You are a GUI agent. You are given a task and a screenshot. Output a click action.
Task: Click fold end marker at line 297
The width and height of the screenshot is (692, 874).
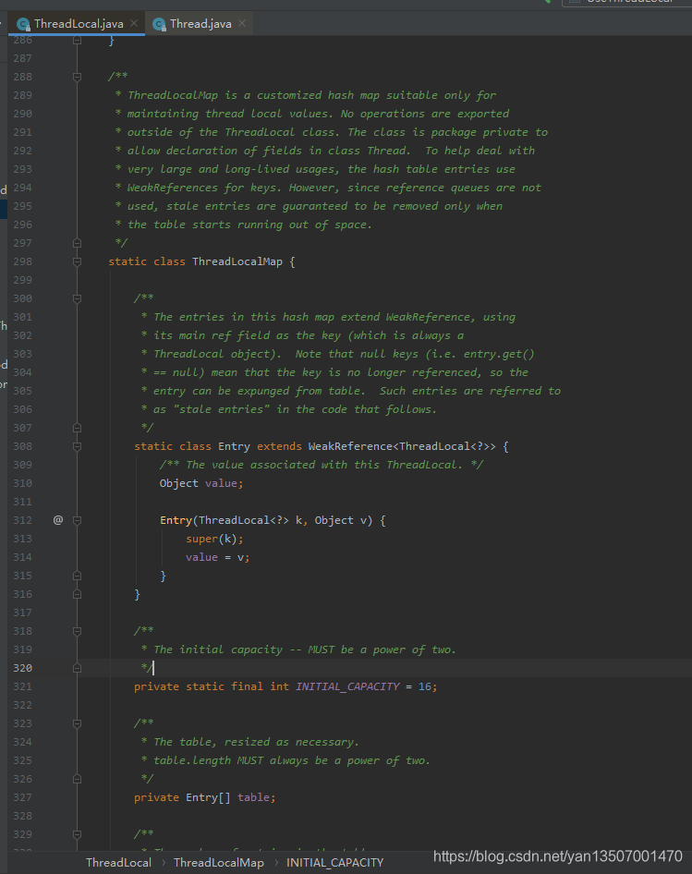coord(77,243)
